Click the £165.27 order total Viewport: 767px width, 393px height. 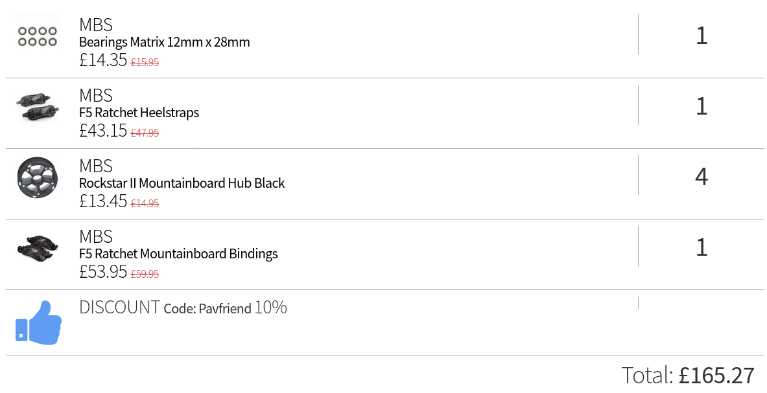716,376
